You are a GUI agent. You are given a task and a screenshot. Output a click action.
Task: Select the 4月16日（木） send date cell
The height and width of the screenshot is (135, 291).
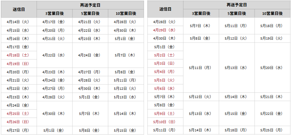click(x=19, y=38)
